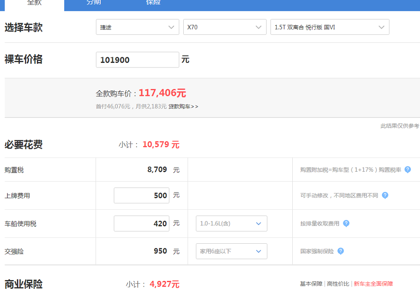Switch to the 保险 tab
This screenshot has height=290, width=420.
pyautogui.click(x=153, y=3)
